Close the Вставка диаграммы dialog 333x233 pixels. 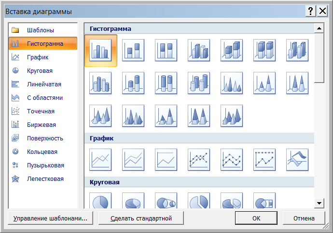point(322,11)
